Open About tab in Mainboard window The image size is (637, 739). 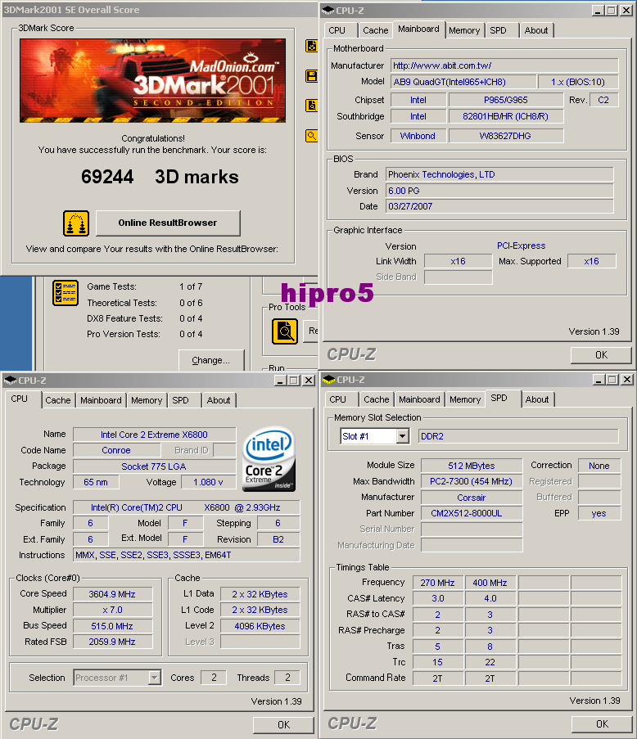(536, 30)
